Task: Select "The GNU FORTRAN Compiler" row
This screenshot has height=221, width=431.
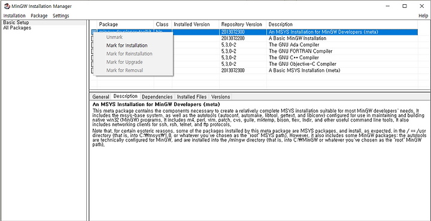Action: [x=301, y=51]
